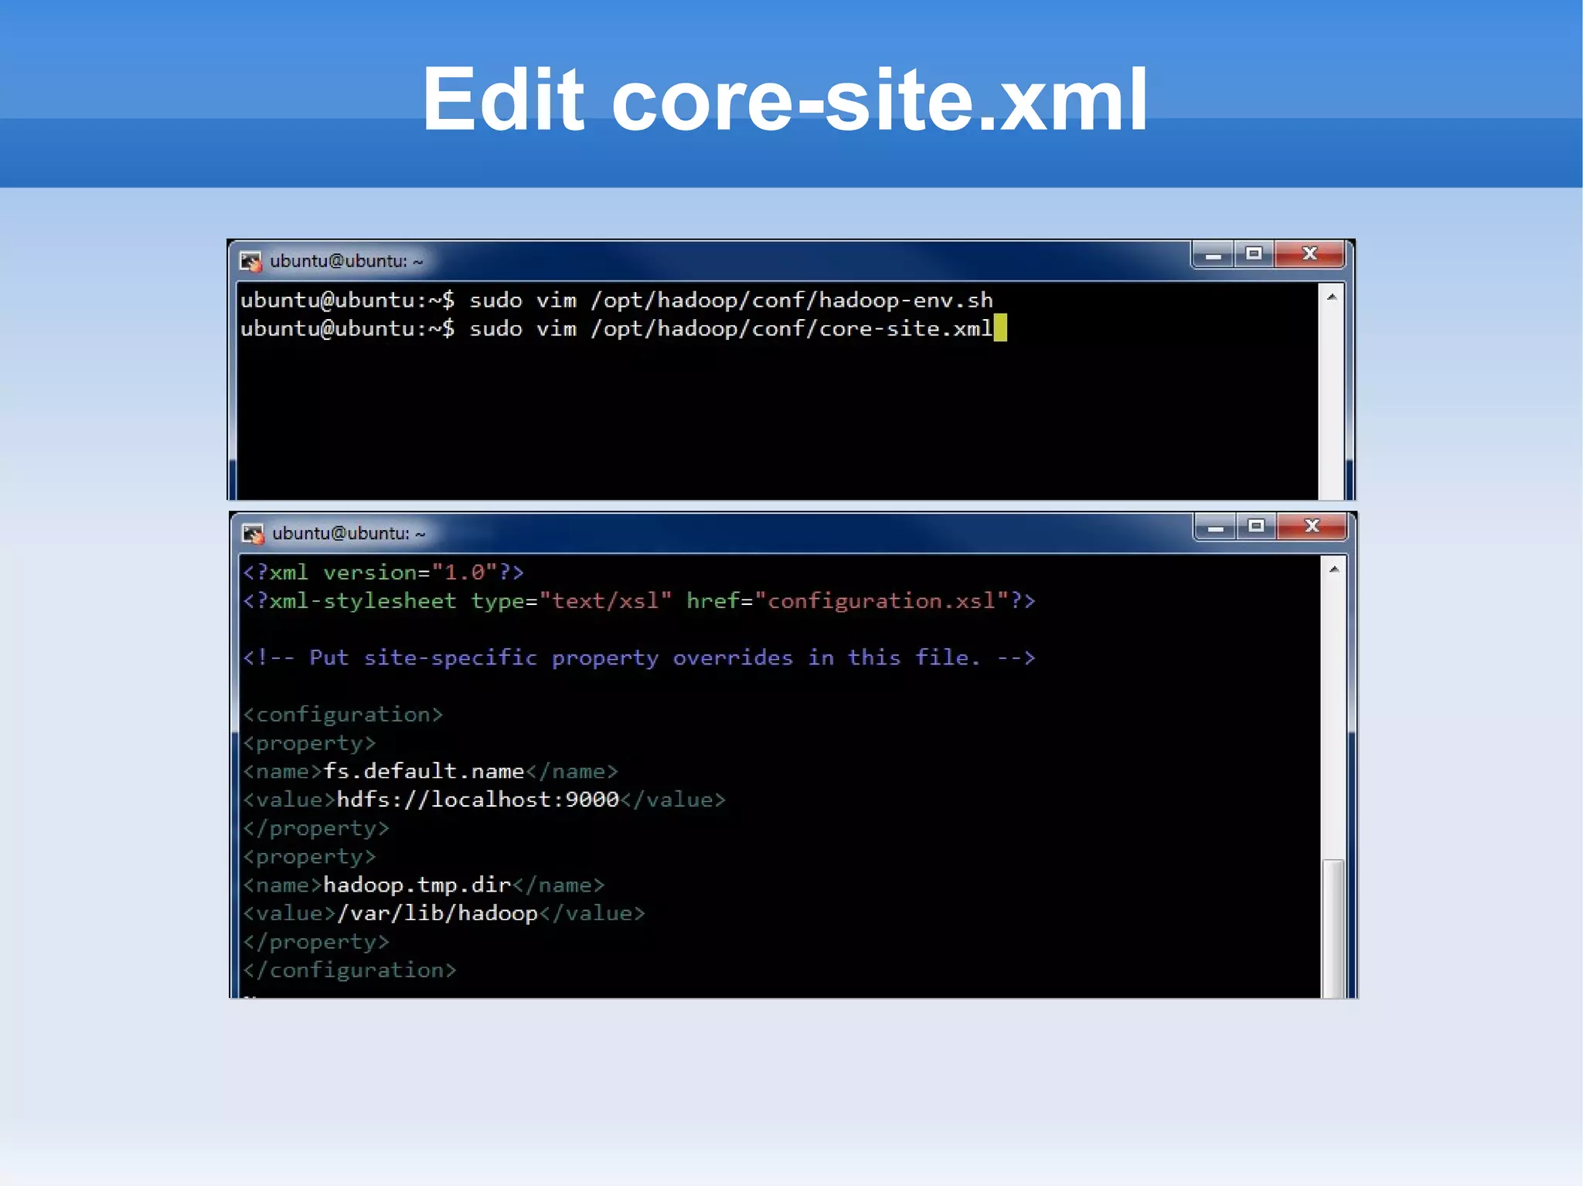
Task: Click the upper window title 'ubuntu@ubuntu: ~'
Action: 346,261
